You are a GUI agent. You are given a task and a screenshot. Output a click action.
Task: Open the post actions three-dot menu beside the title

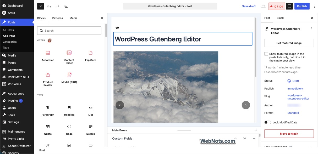[x=311, y=29]
